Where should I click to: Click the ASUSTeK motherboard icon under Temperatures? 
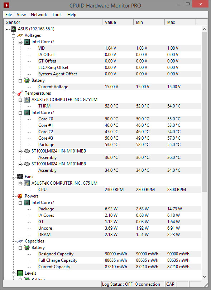click(27, 100)
